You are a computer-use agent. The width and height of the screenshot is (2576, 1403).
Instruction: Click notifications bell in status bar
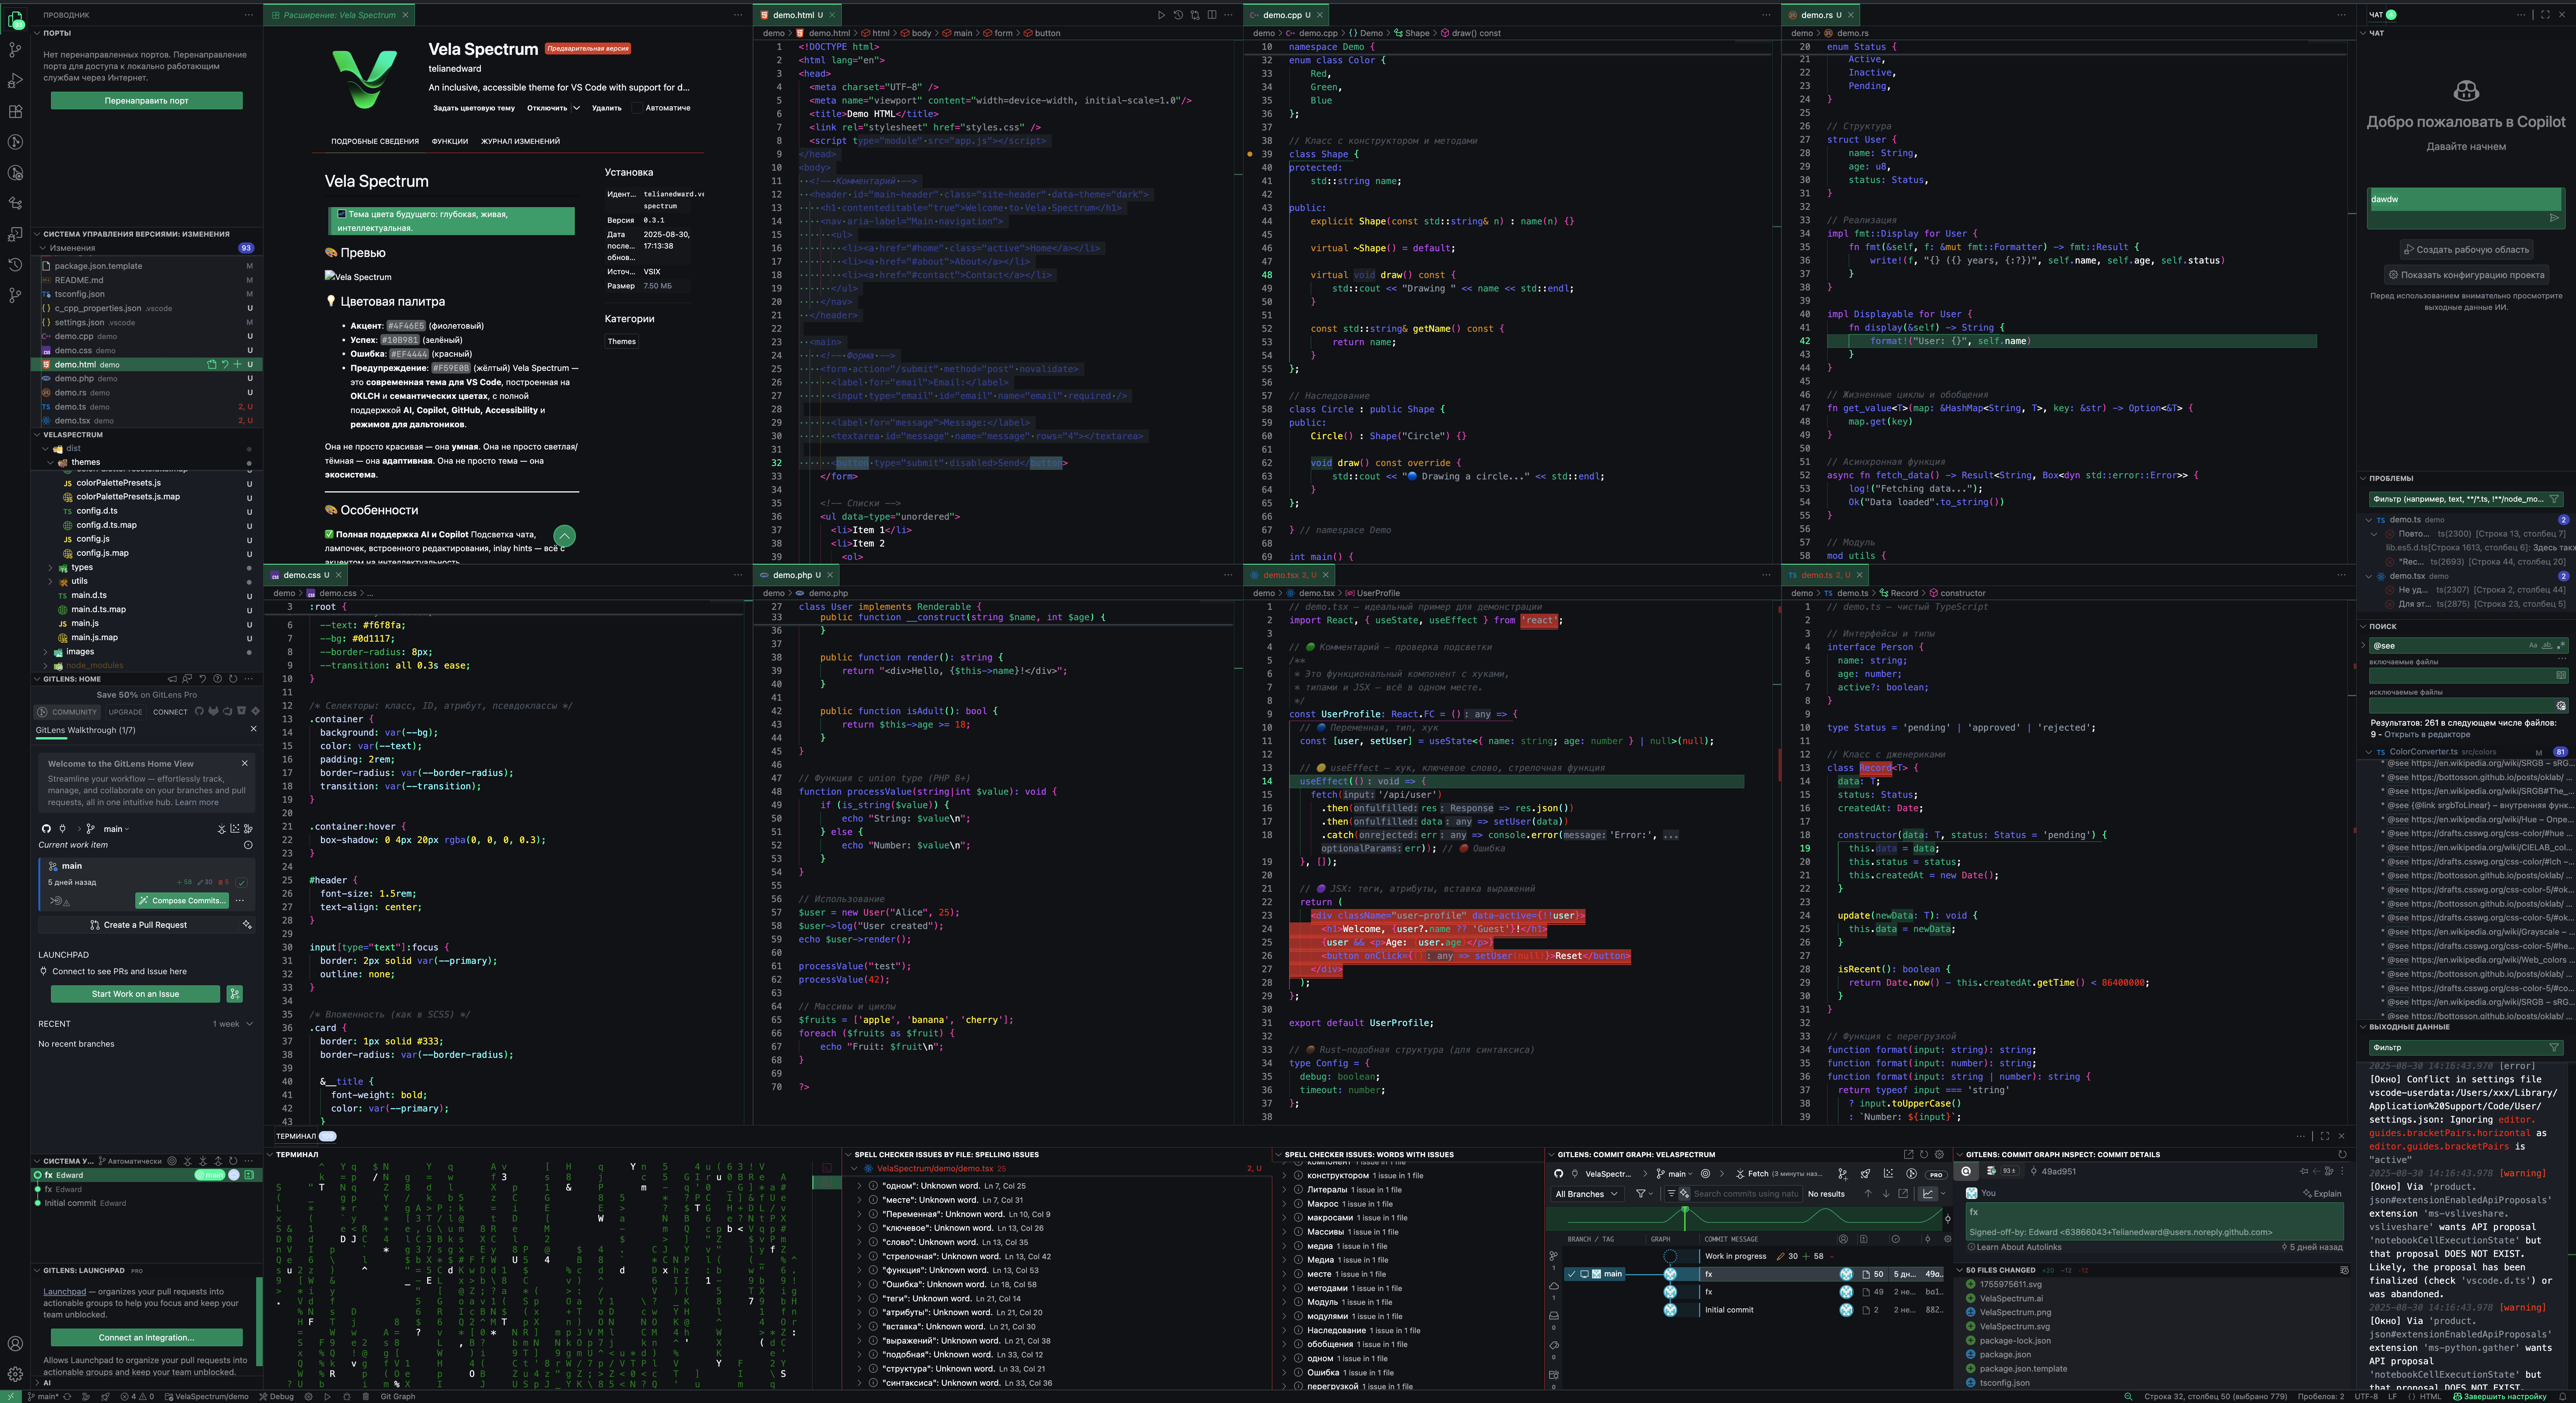click(2563, 1396)
